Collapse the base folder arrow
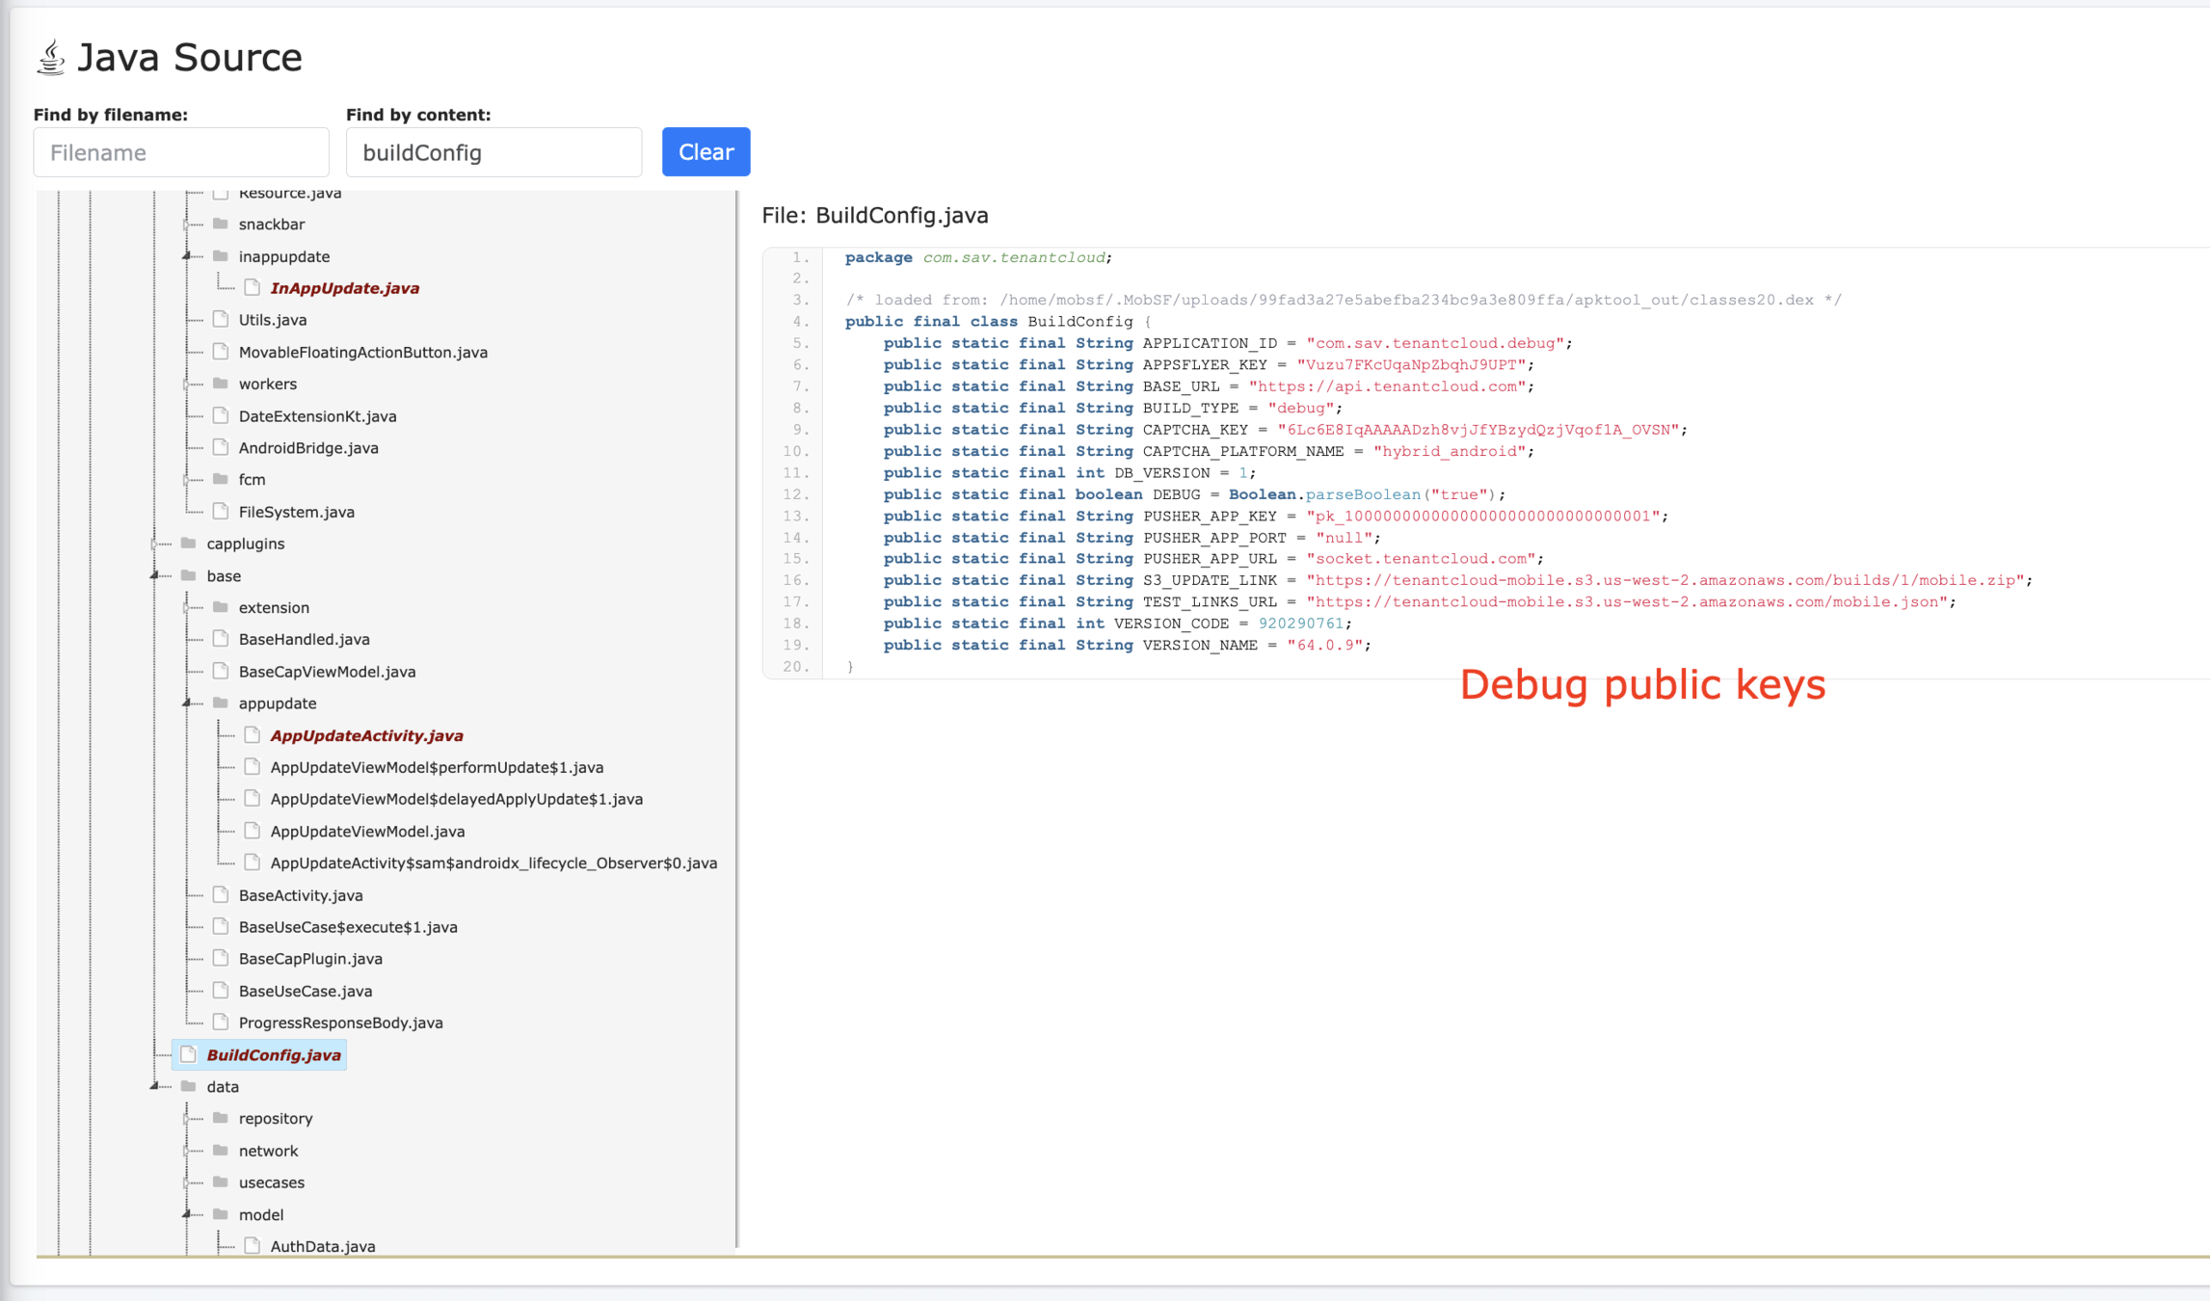2210x1301 pixels. click(155, 575)
